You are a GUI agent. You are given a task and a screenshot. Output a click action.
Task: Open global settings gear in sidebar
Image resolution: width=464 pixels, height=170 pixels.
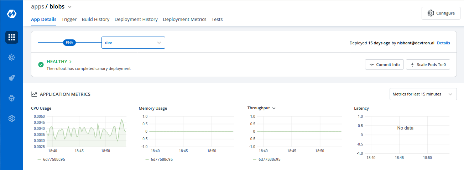11,119
